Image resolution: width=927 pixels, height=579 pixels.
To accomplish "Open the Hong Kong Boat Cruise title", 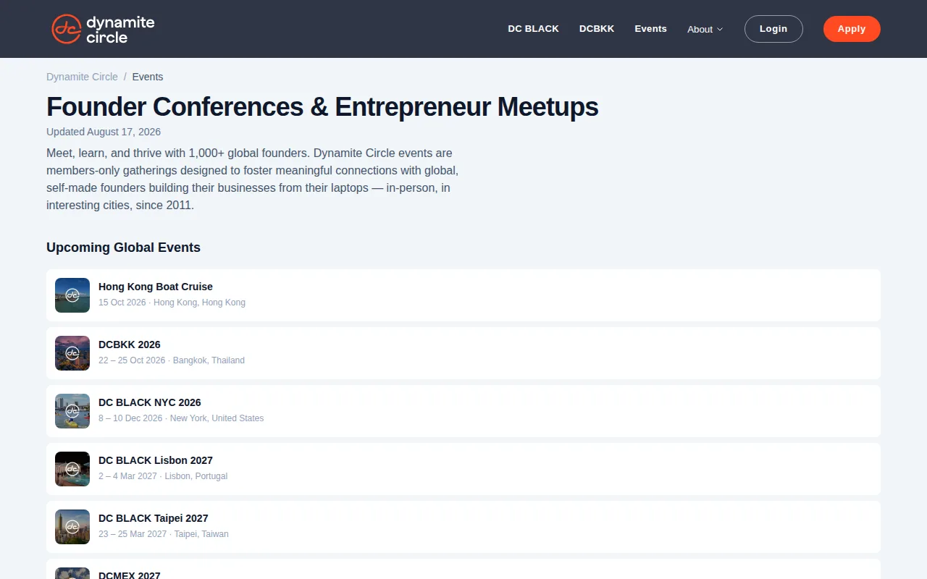I will 156,287.
